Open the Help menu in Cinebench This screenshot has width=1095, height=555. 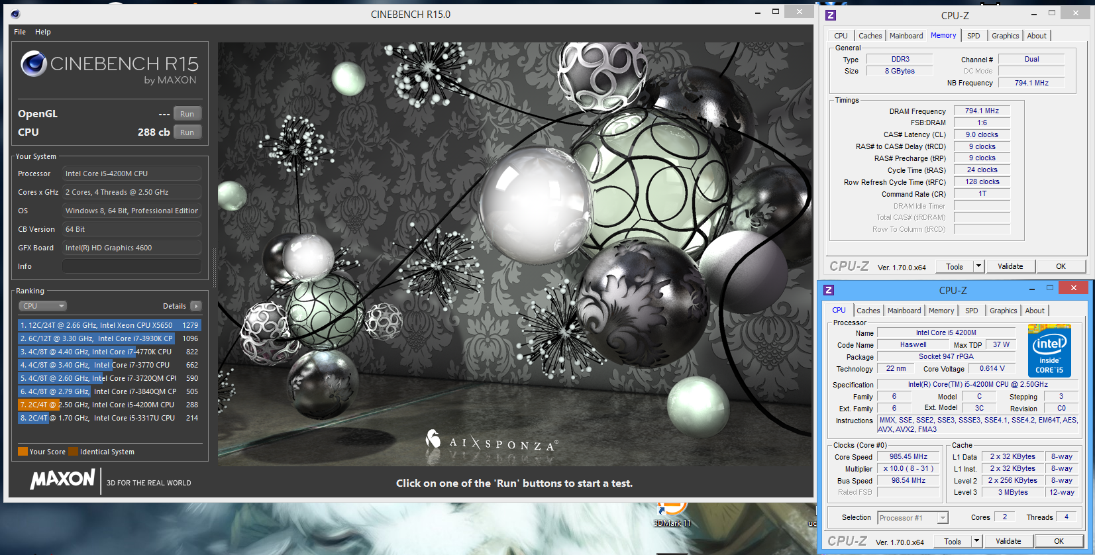tap(43, 32)
